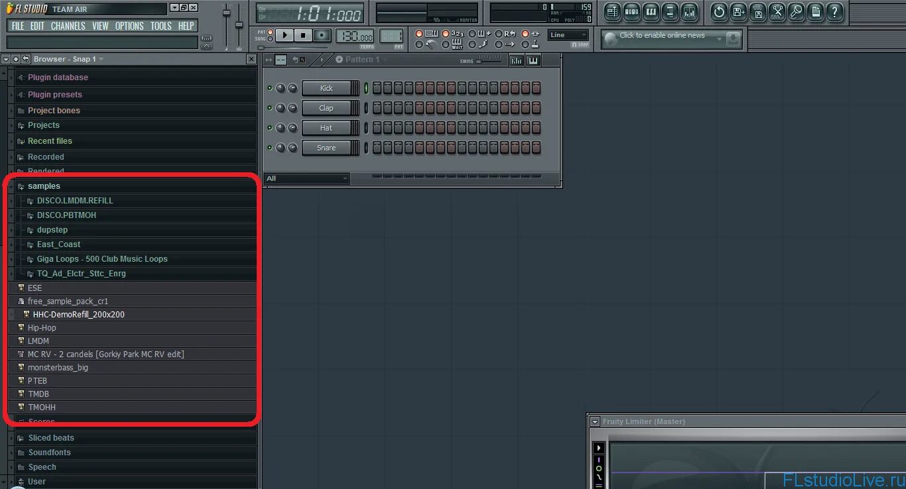
Task: Click the Stop transport button
Action: coord(303,35)
